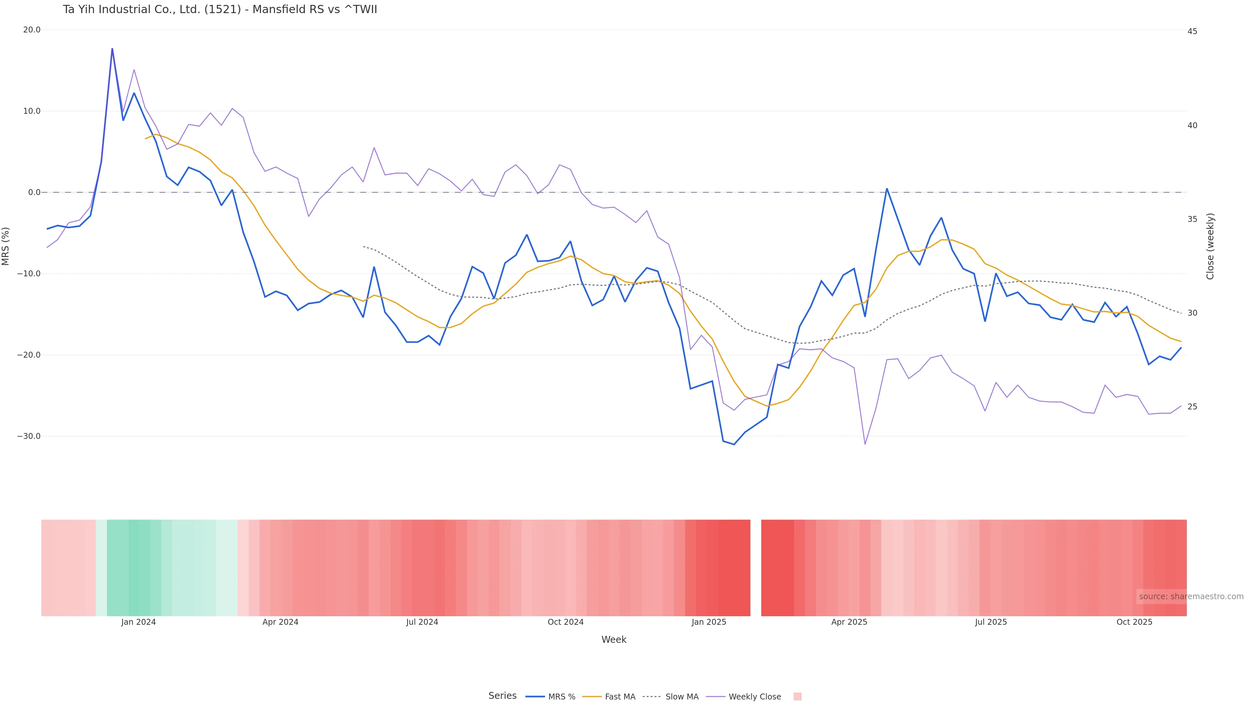Image resolution: width=1260 pixels, height=708 pixels.
Task: Click the Week x-axis title
Action: (614, 640)
